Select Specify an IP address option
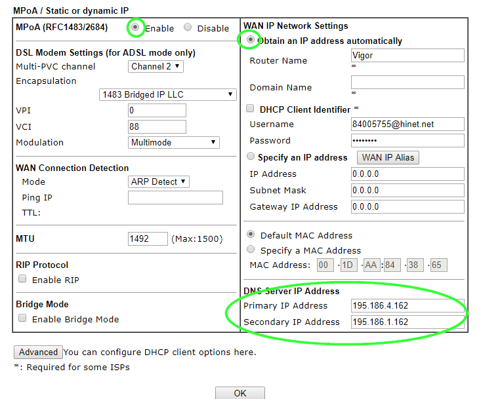 point(250,157)
